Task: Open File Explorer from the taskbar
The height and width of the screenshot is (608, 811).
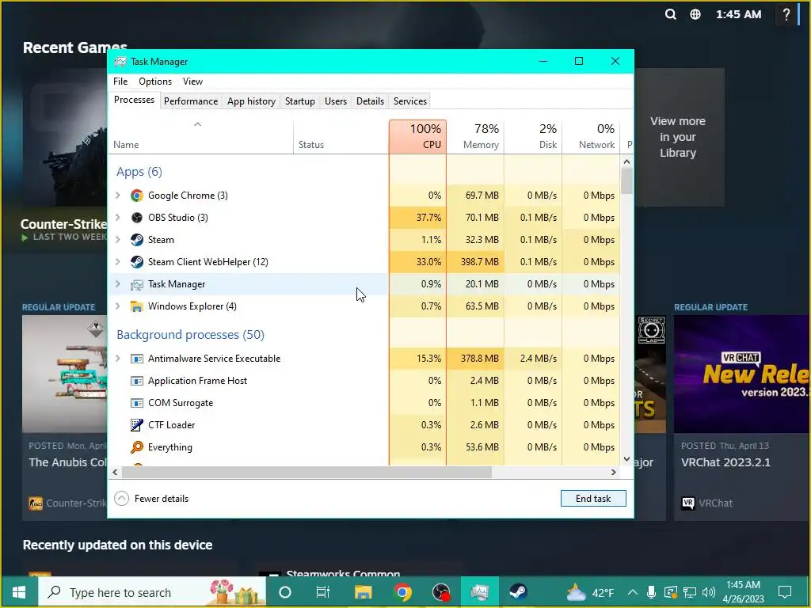Action: [x=363, y=592]
